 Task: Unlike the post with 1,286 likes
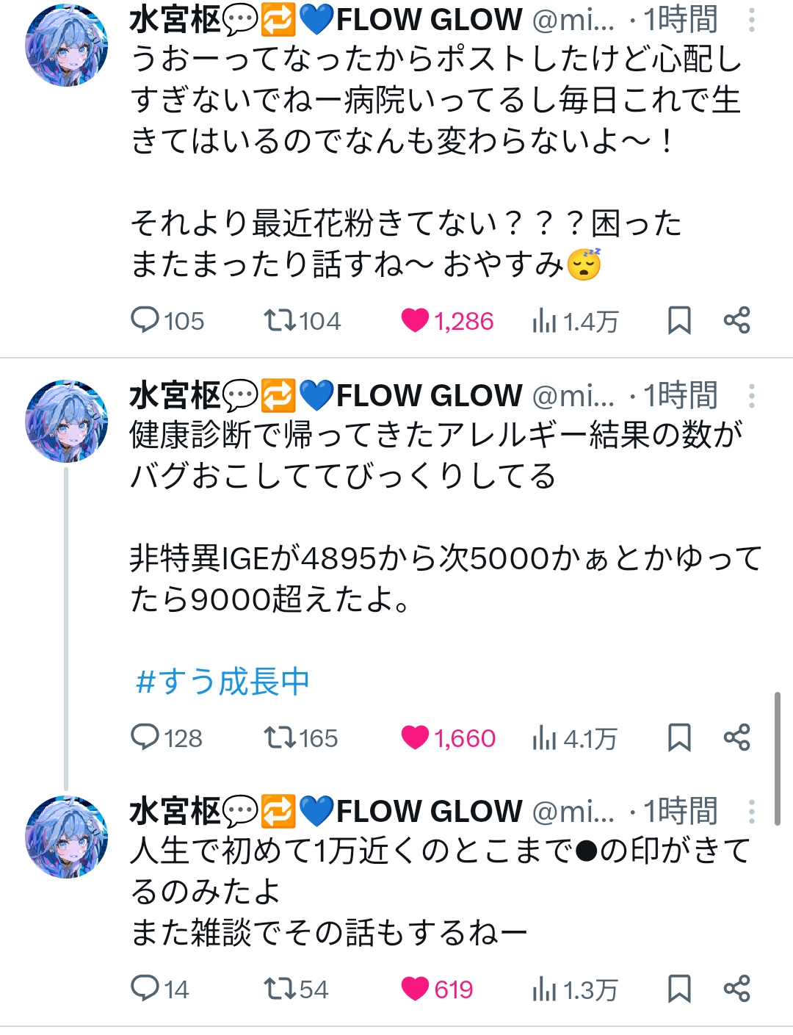447,321
